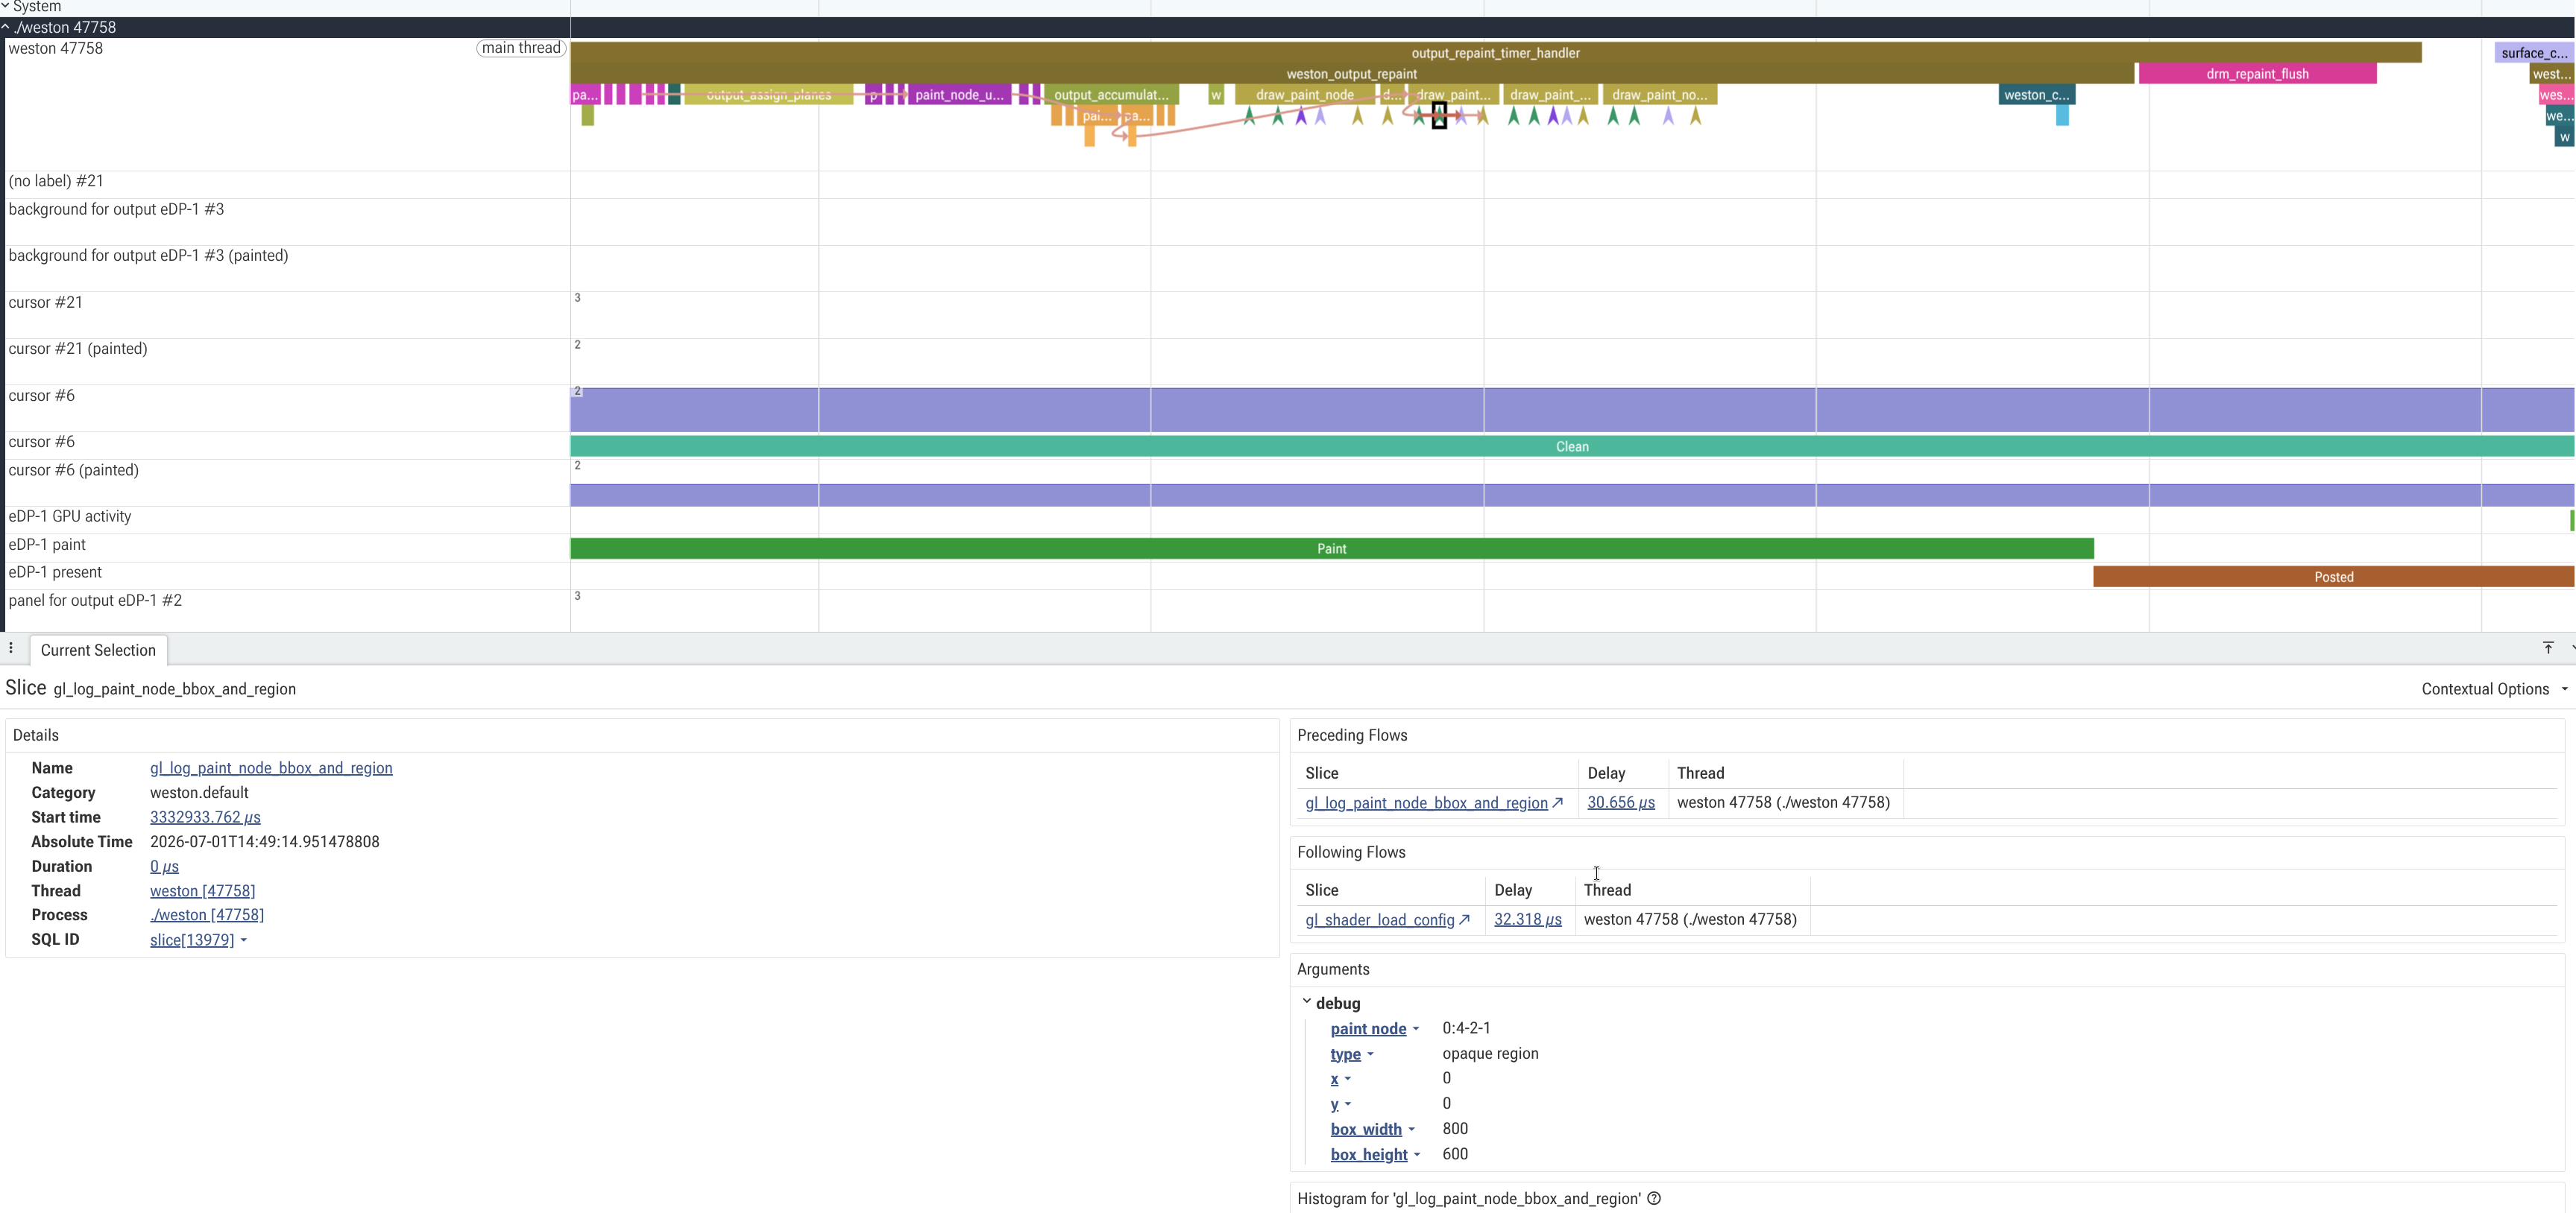Viewport: 2576px width, 1213px height.
Task: Open the x argument dropdown
Action: click(1340, 1079)
